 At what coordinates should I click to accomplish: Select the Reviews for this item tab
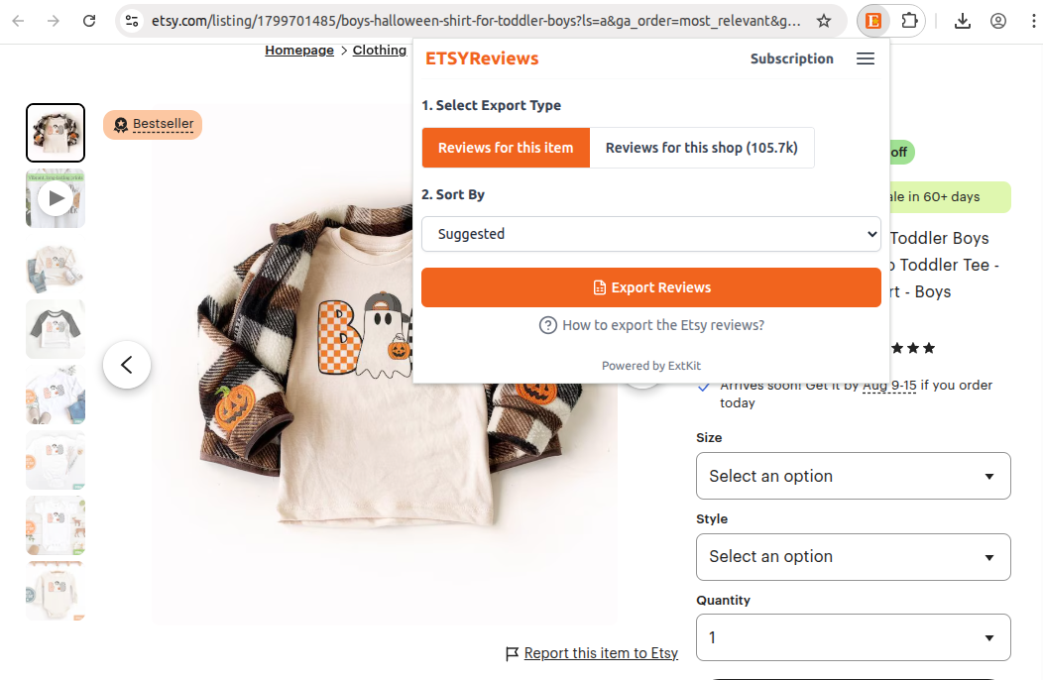tap(506, 147)
